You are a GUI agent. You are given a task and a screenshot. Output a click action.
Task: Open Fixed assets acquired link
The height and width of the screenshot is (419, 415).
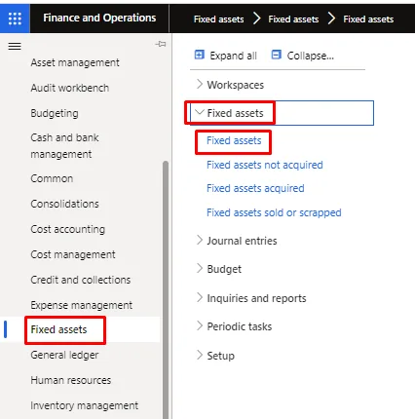coord(255,188)
